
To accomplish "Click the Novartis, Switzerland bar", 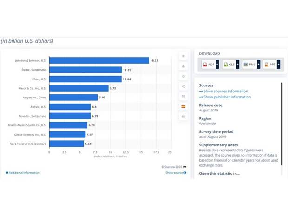I will pos(70,116).
